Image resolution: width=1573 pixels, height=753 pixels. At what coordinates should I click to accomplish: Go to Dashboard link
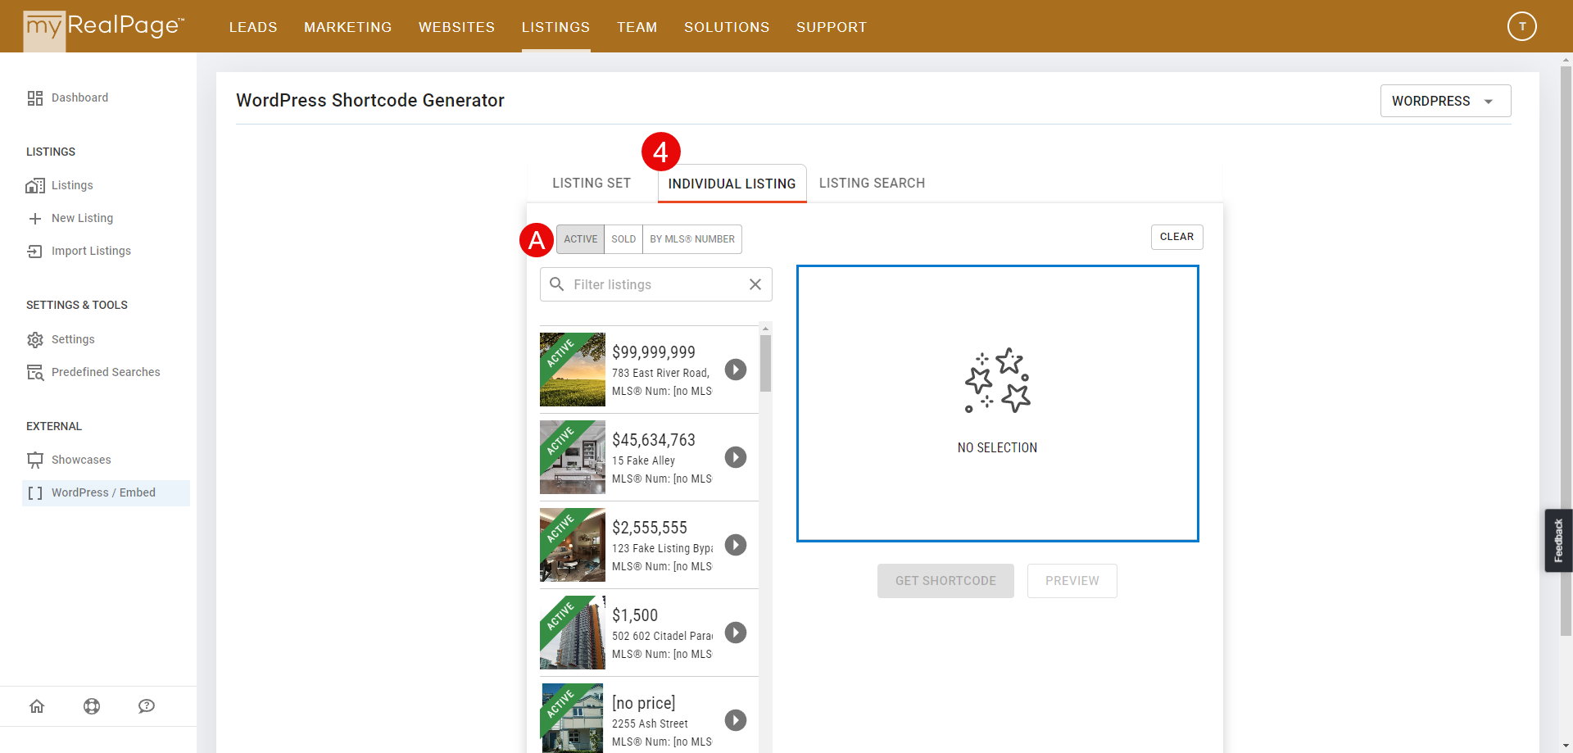[79, 98]
